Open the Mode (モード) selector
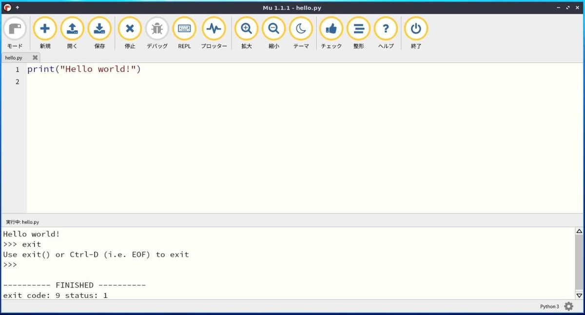This screenshot has width=585, height=315. pyautogui.click(x=15, y=33)
